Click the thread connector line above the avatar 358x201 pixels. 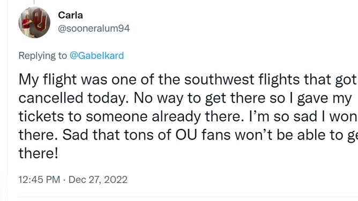tap(34, 2)
